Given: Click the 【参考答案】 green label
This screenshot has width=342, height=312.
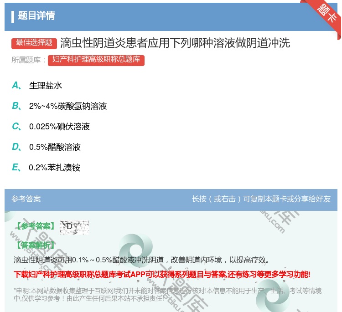Looking at the screenshot, I should pyautogui.click(x=36, y=226).
